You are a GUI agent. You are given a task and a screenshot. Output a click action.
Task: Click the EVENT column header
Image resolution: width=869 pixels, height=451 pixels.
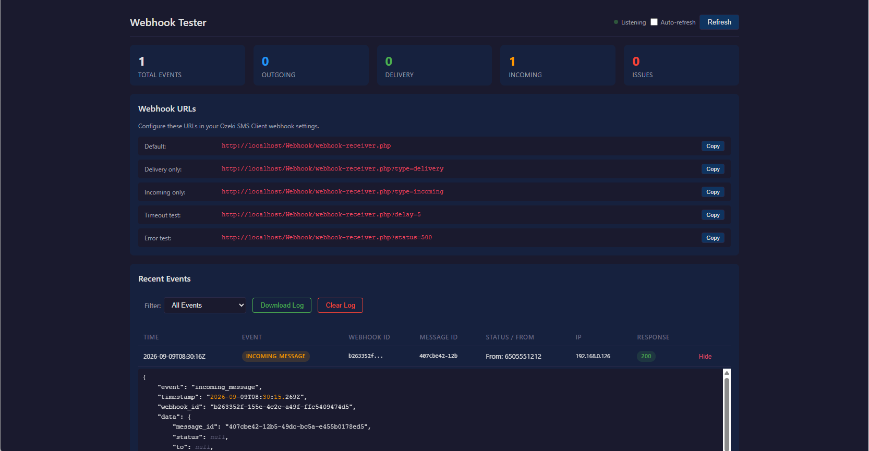[x=252, y=337]
